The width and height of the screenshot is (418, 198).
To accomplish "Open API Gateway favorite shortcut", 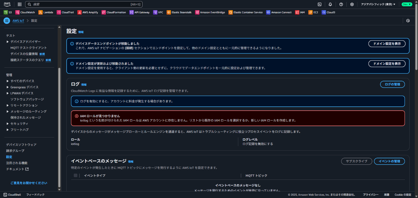I will [x=139, y=13].
